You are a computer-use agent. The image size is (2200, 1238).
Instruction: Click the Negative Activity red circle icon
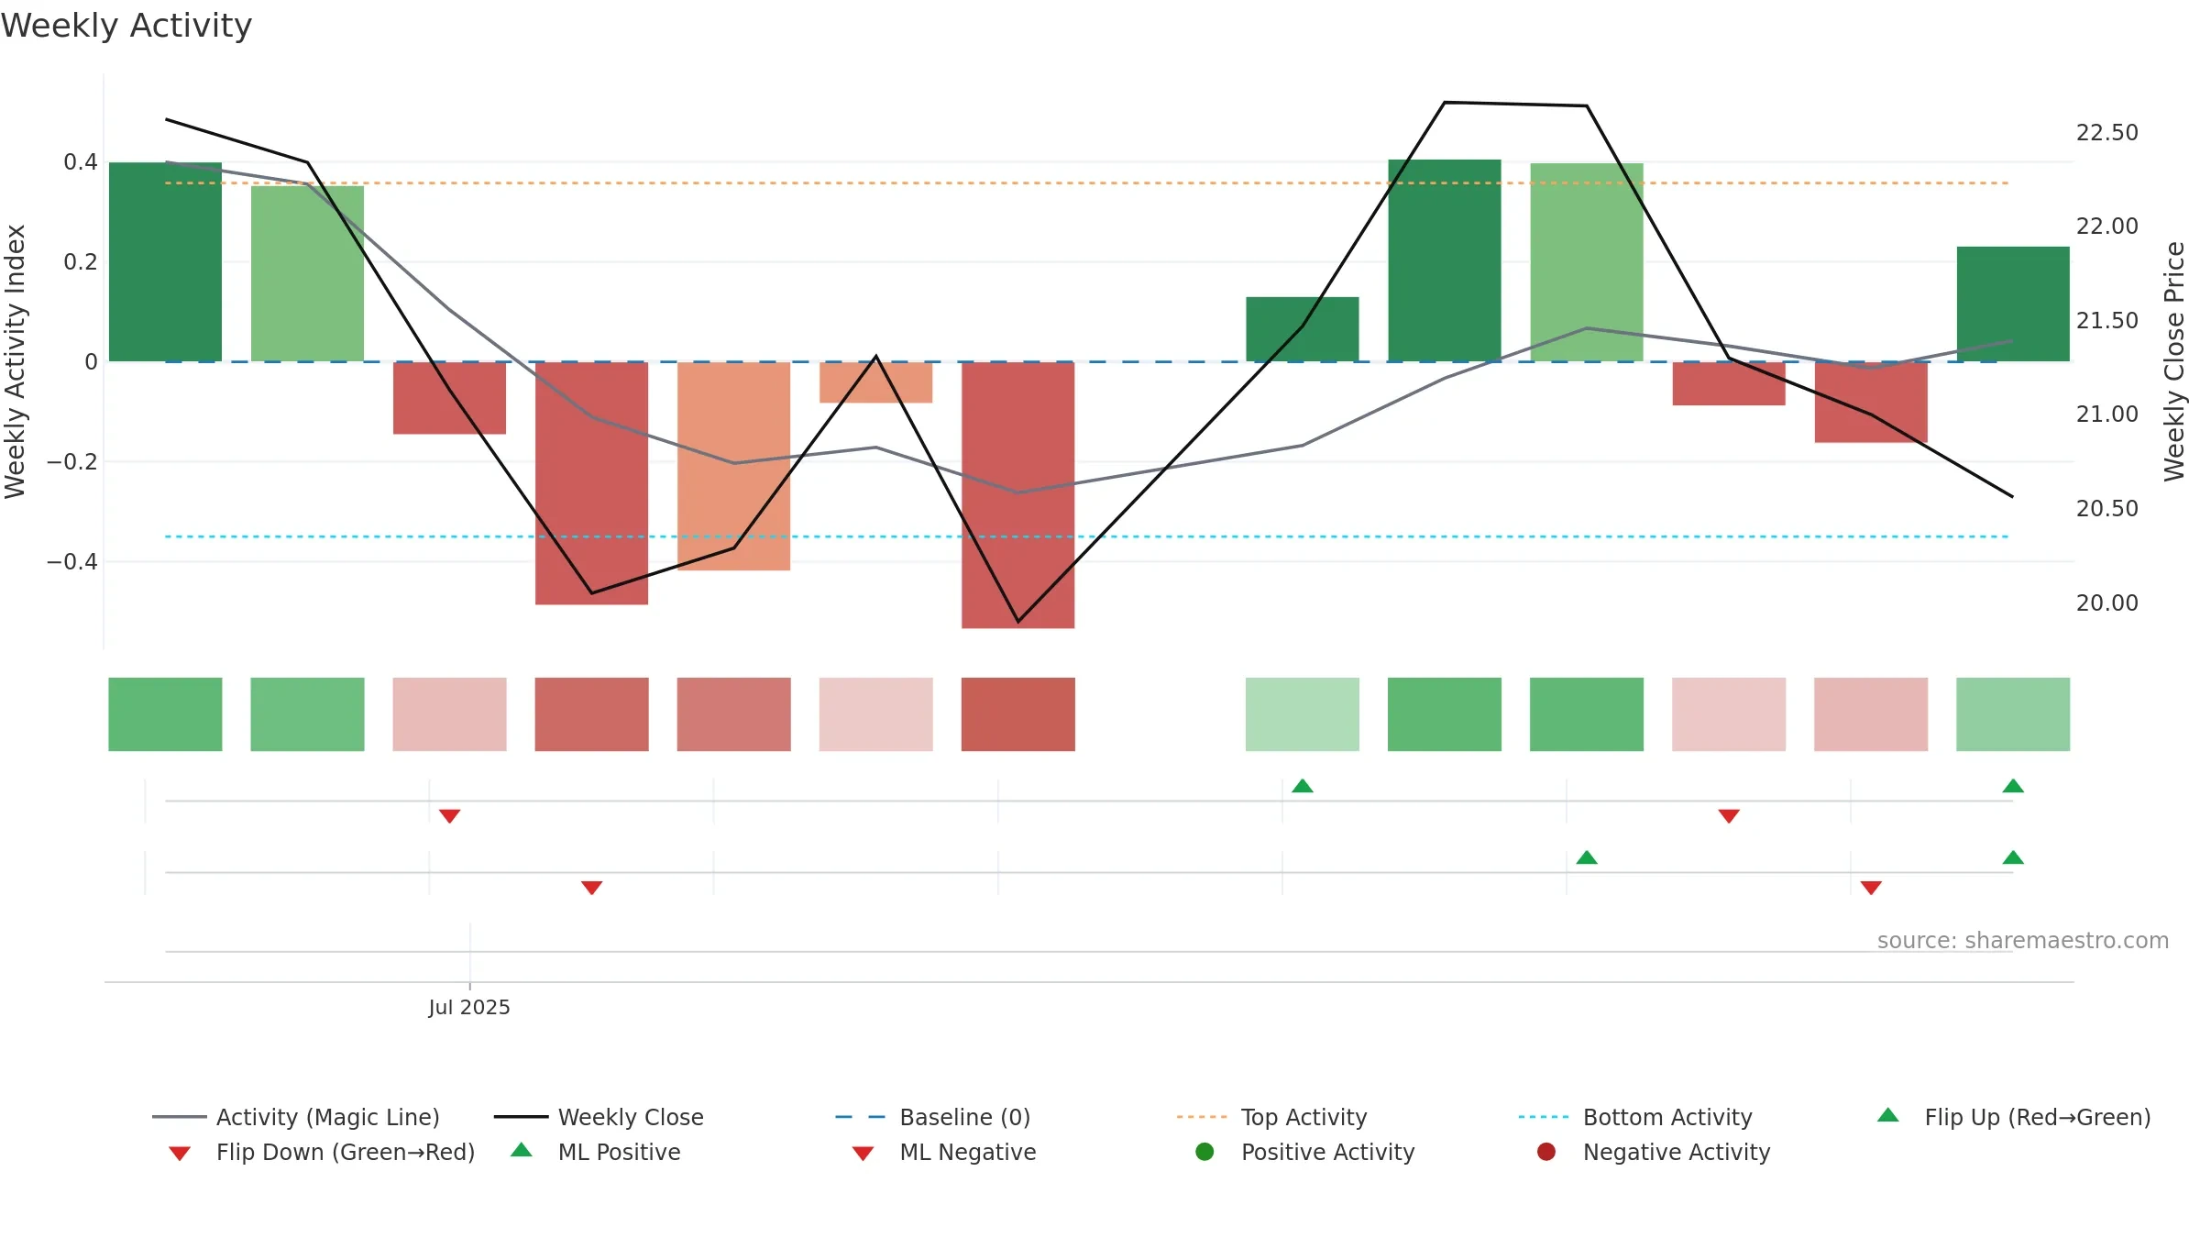(1546, 1152)
